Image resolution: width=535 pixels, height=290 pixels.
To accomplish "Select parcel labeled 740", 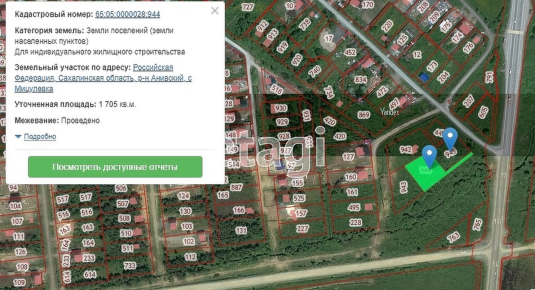I will click(x=314, y=71).
